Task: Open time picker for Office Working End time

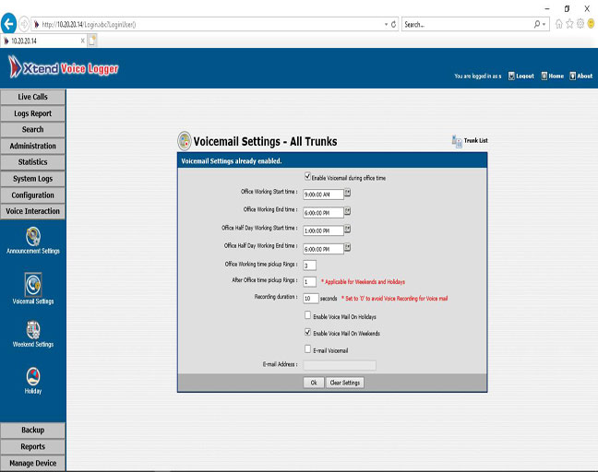Action: point(347,211)
